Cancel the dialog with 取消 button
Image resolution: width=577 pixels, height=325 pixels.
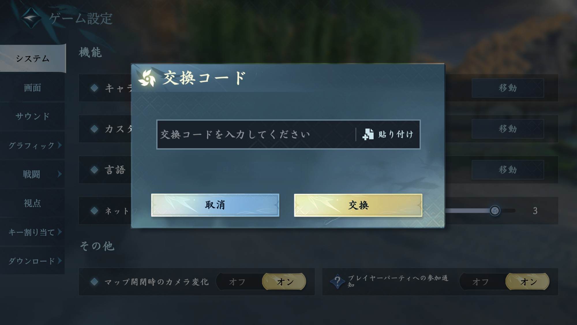[x=215, y=205]
